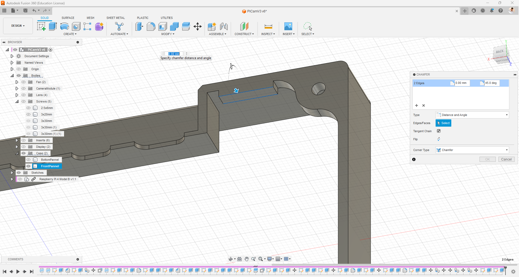Open the MODIFY dropdown menu

[168, 34]
